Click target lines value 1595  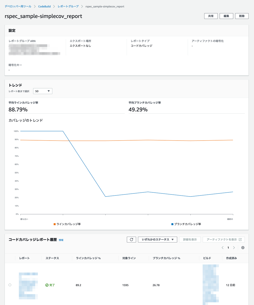[125, 285]
